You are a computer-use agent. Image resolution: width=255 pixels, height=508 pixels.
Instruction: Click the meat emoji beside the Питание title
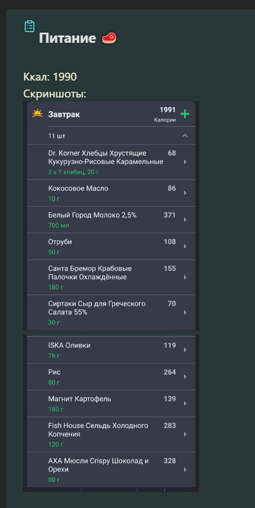tap(109, 38)
